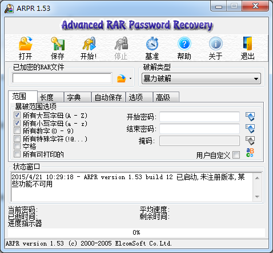
Task: Click the icon beside 开始密码 field
Action: pos(250,117)
